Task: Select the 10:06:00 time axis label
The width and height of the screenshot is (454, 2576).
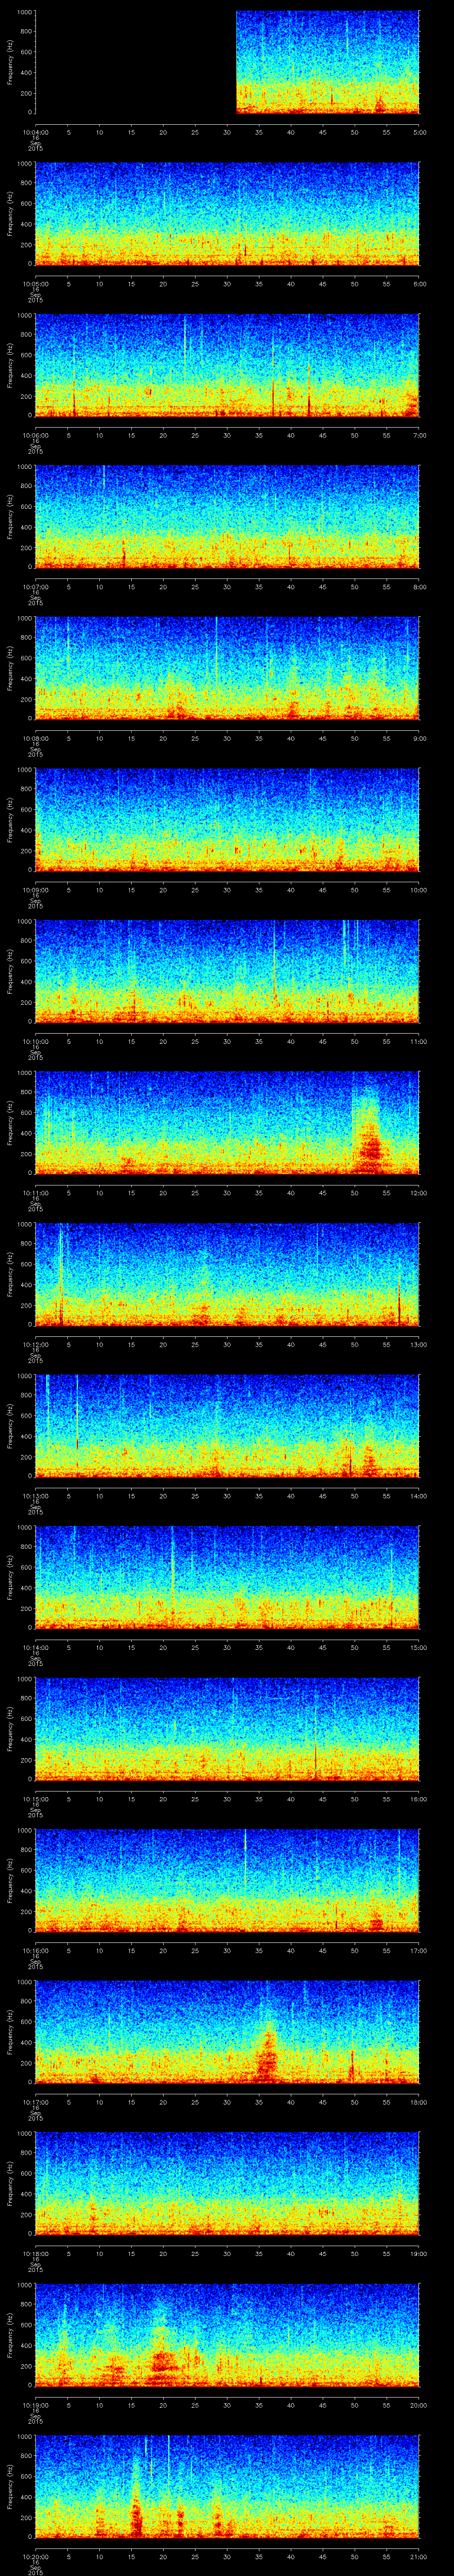Action: pos(35,435)
